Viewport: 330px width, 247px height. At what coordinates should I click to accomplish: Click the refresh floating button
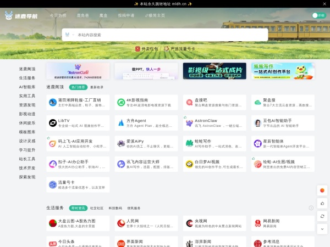(x=322, y=216)
